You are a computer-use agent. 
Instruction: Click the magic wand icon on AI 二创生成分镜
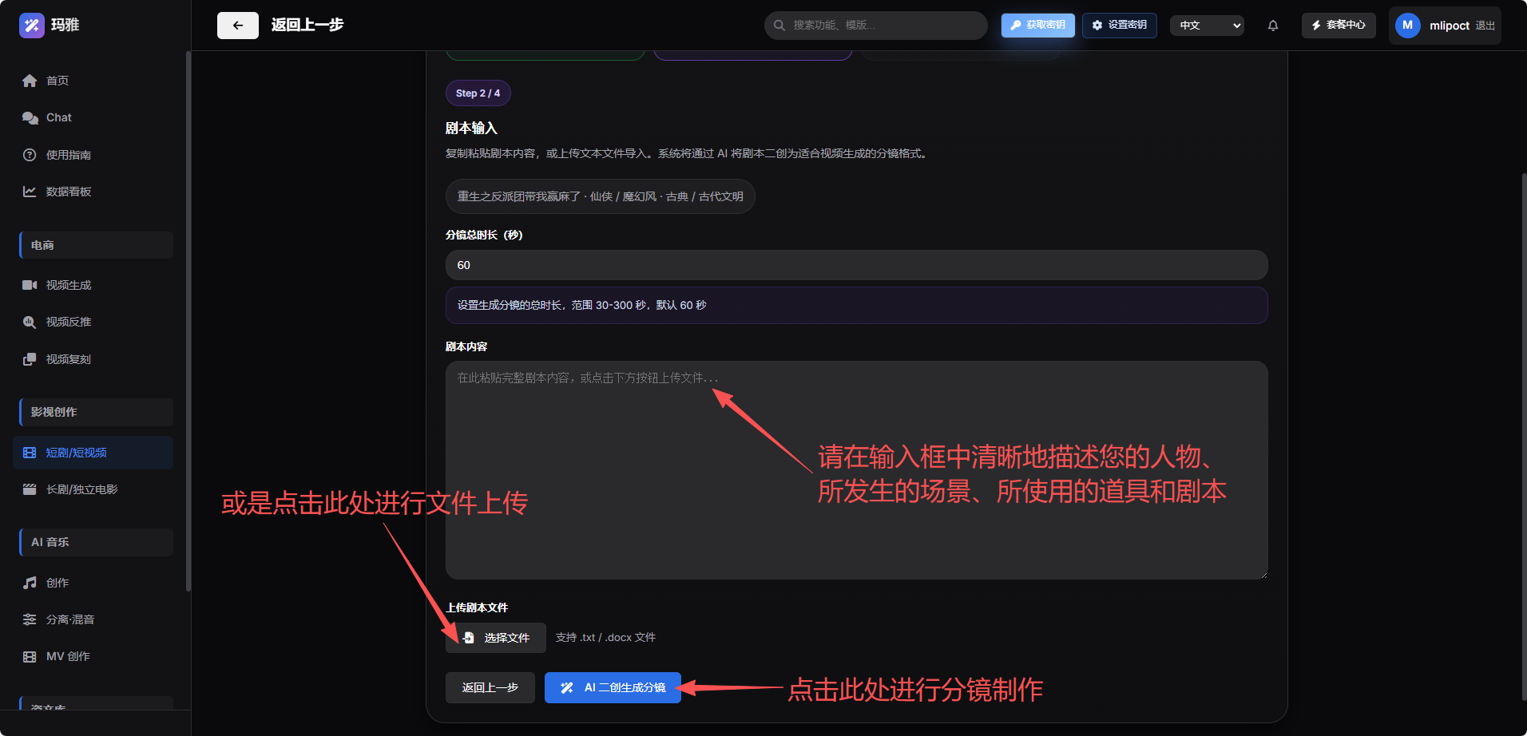coord(567,688)
